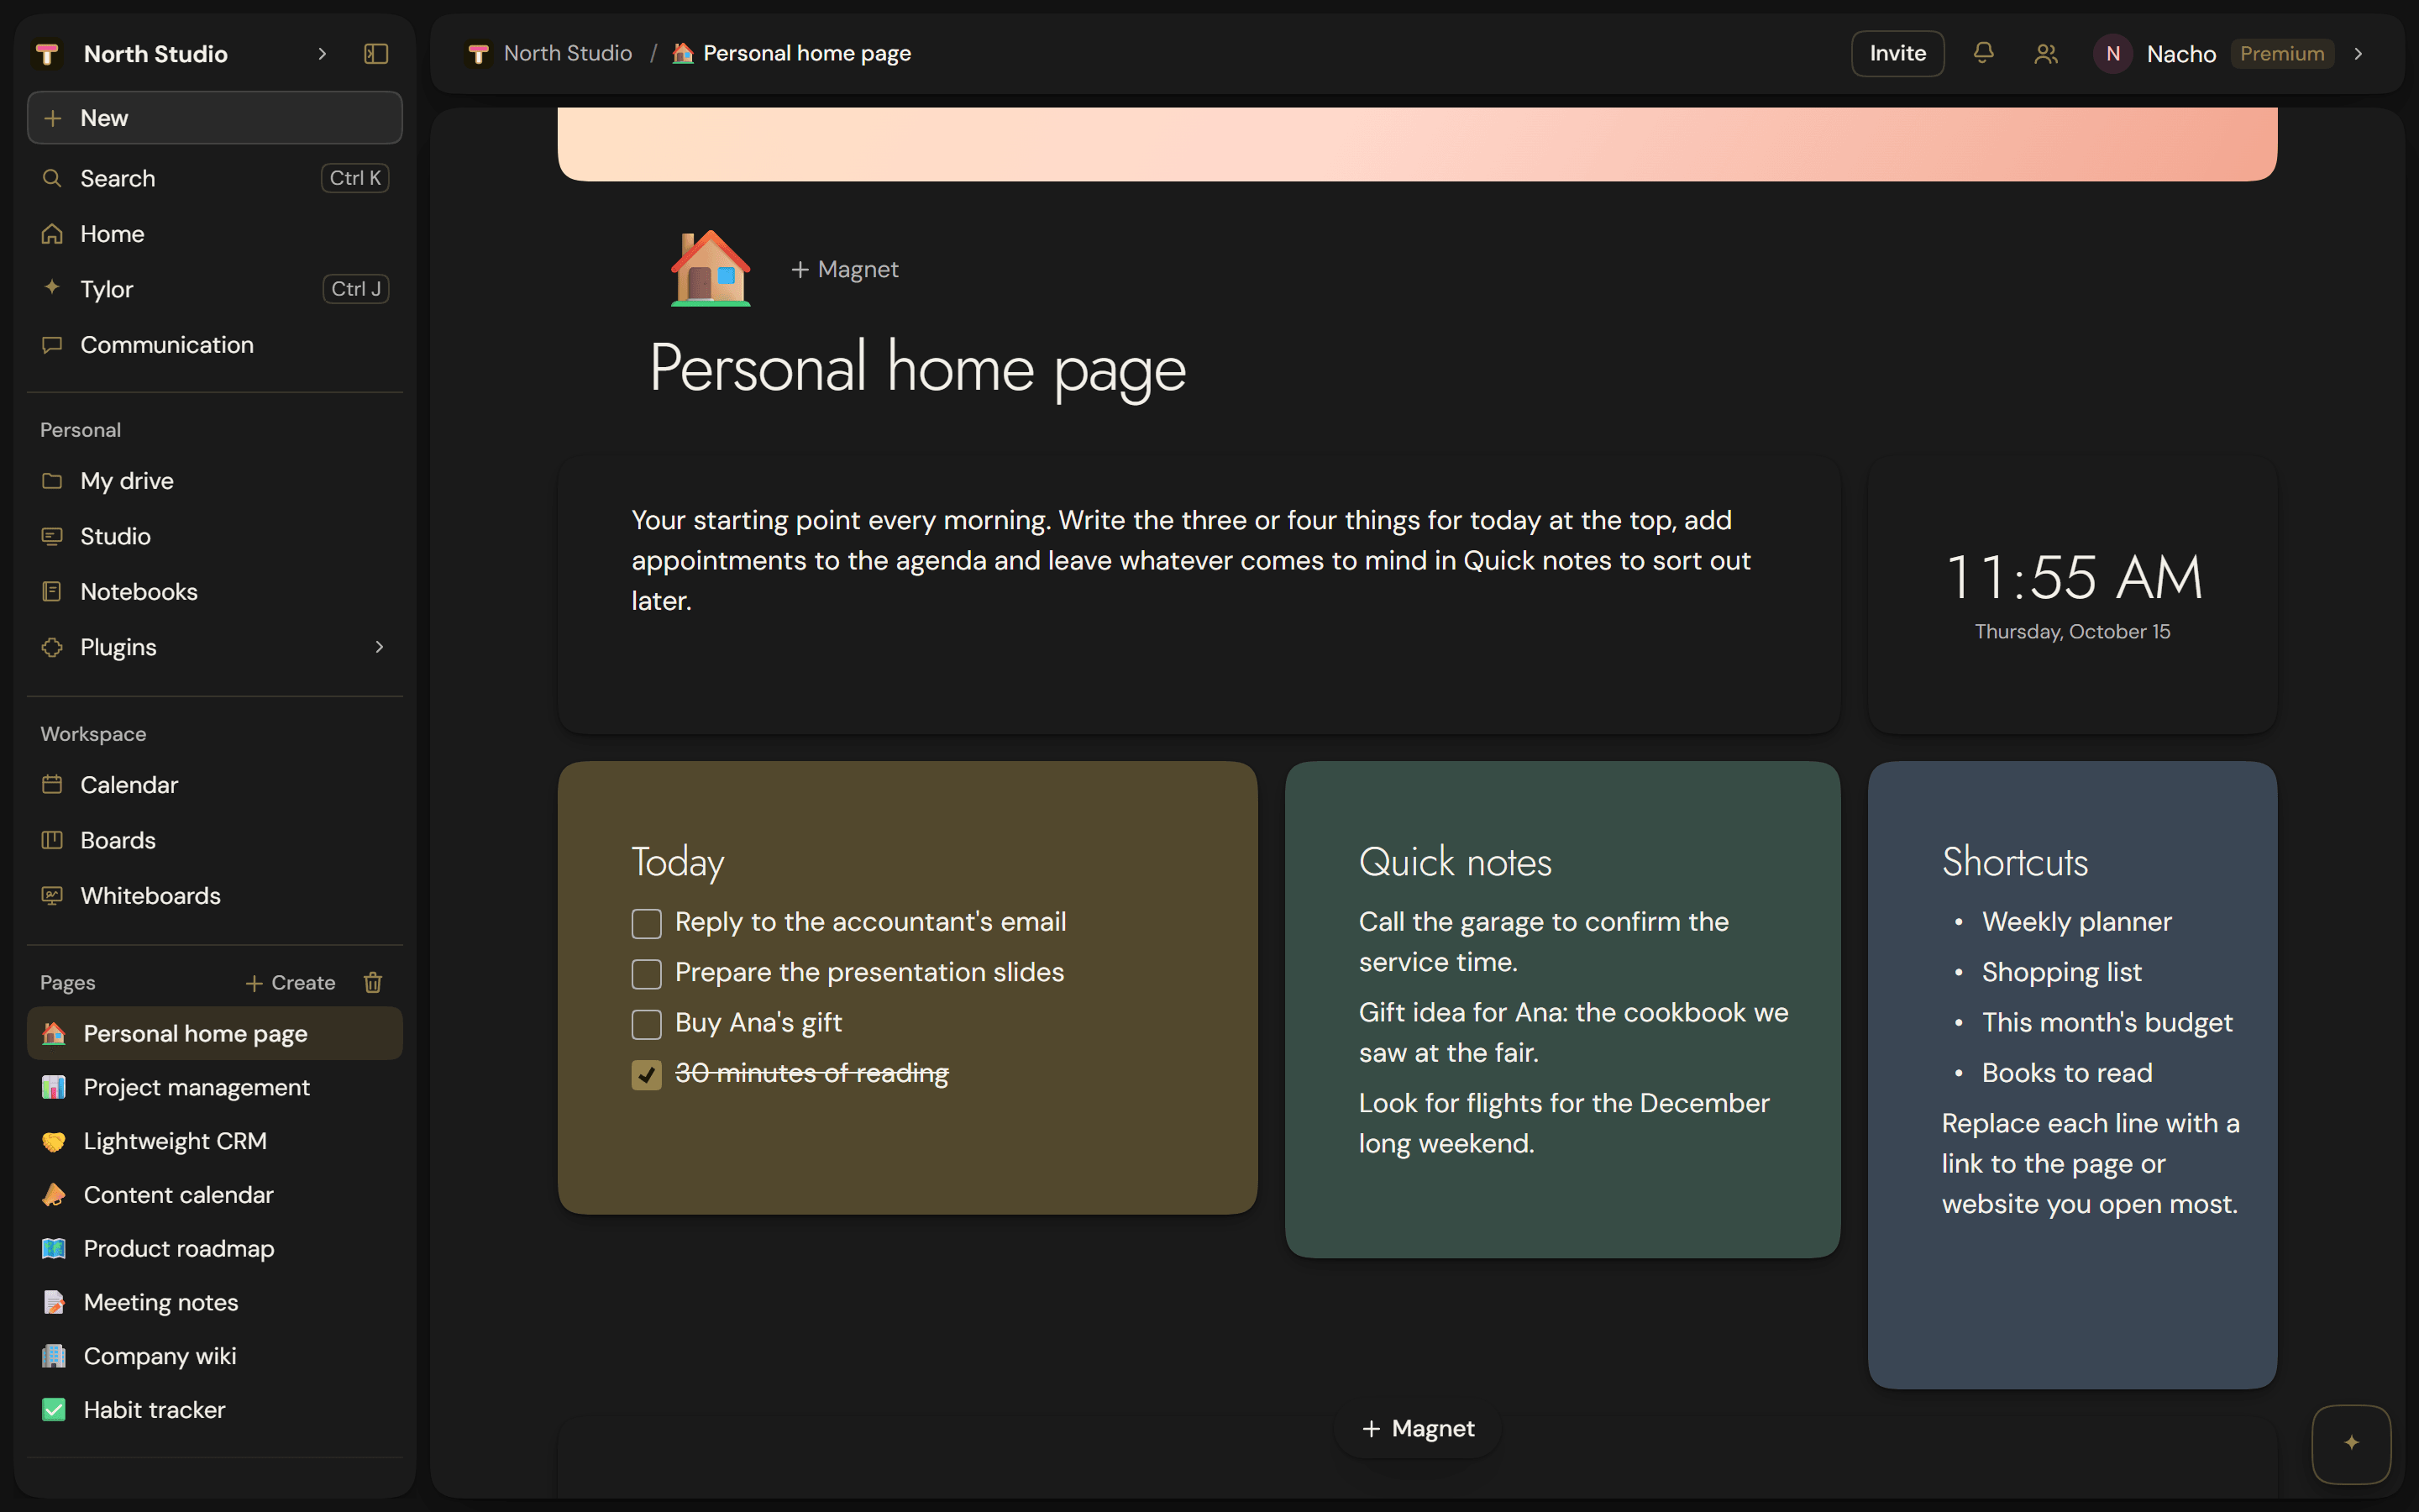Viewport: 2419px width, 1512px height.
Task: Open the account menu chevron
Action: [x=2358, y=54]
